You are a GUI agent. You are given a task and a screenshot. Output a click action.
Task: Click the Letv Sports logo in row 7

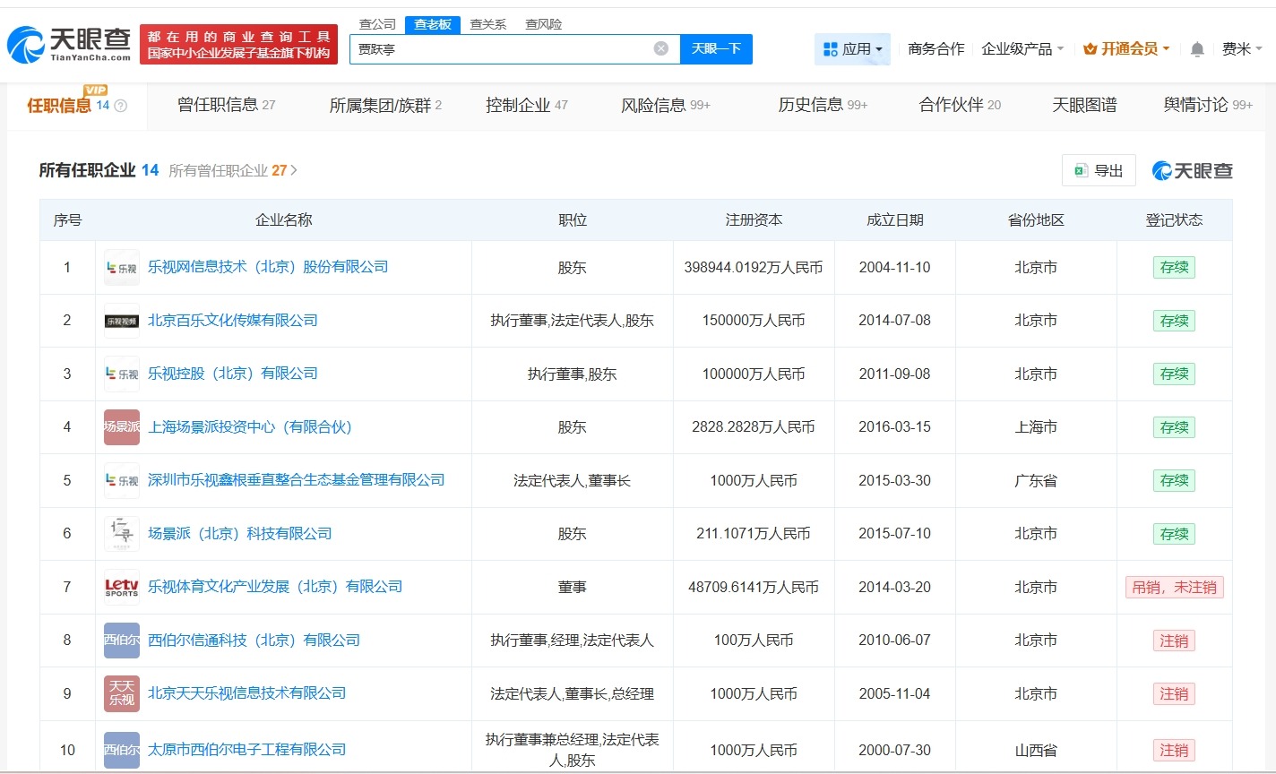click(x=121, y=587)
